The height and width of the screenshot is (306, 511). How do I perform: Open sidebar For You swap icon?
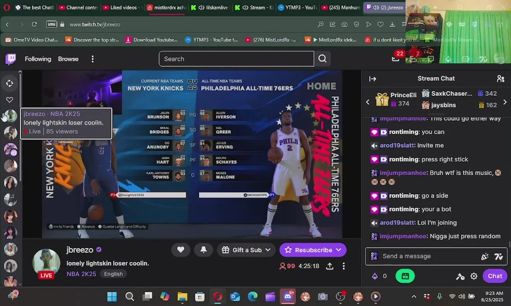pyautogui.click(x=9, y=83)
